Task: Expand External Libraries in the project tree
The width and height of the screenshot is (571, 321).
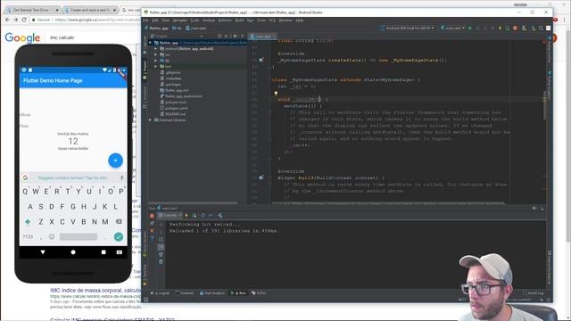Action: coord(150,119)
